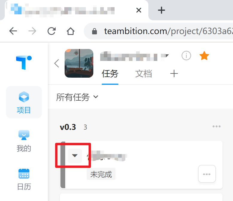Expand the 所有任务 filter dropdown
Screen dimensions: 233x201
tap(77, 97)
